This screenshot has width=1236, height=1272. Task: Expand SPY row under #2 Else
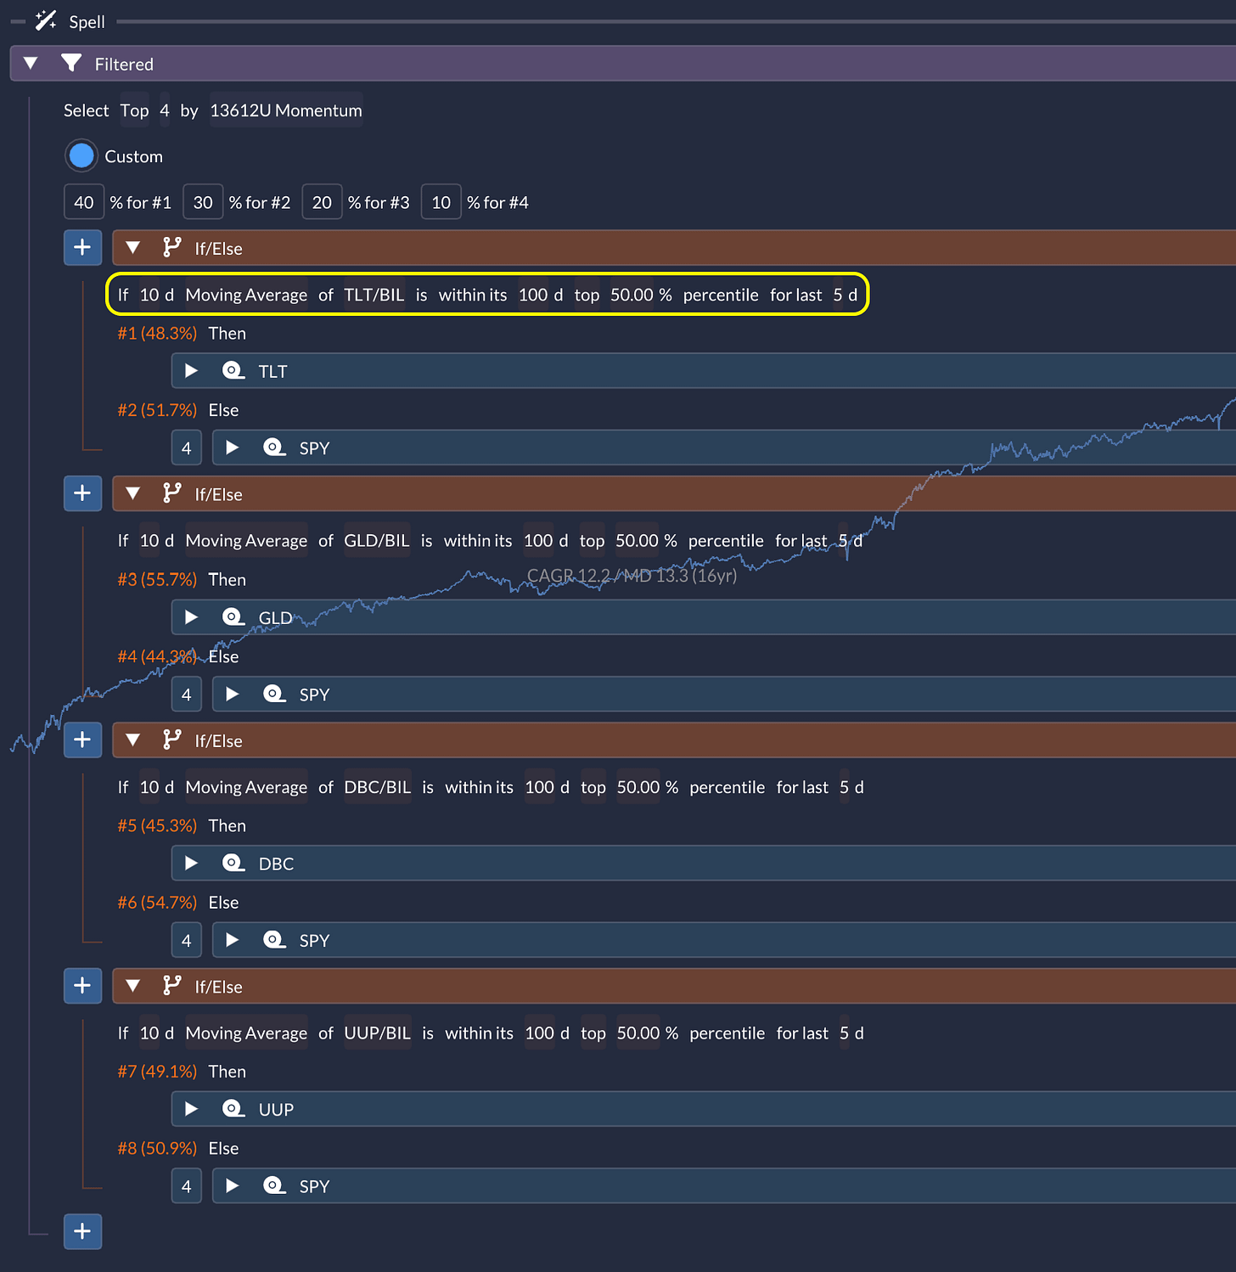(x=233, y=447)
